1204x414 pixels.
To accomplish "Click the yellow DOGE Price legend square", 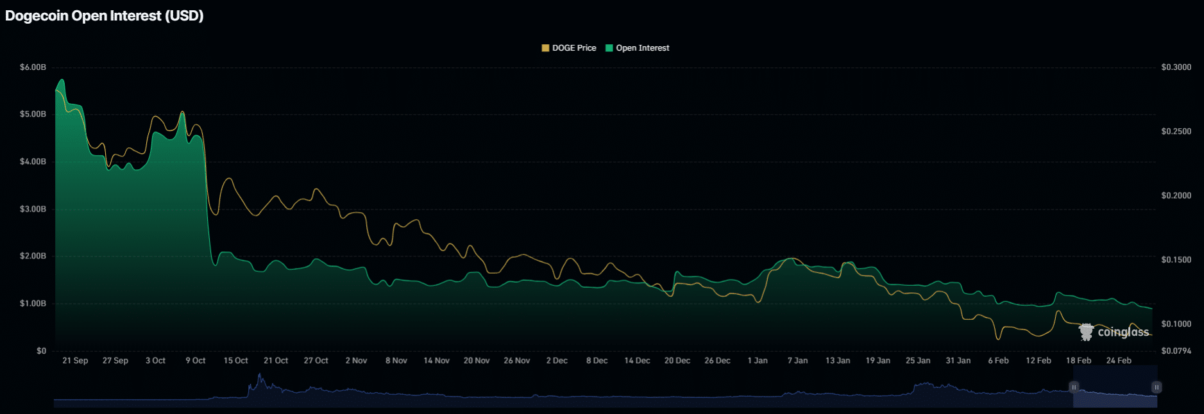I will click(545, 48).
